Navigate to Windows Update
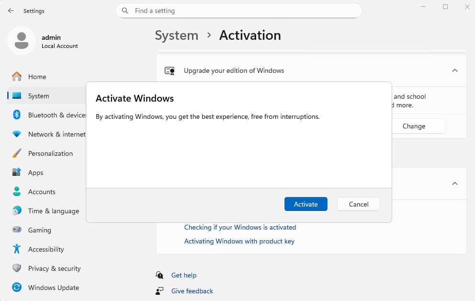This screenshot has height=301, width=475. pyautogui.click(x=54, y=288)
